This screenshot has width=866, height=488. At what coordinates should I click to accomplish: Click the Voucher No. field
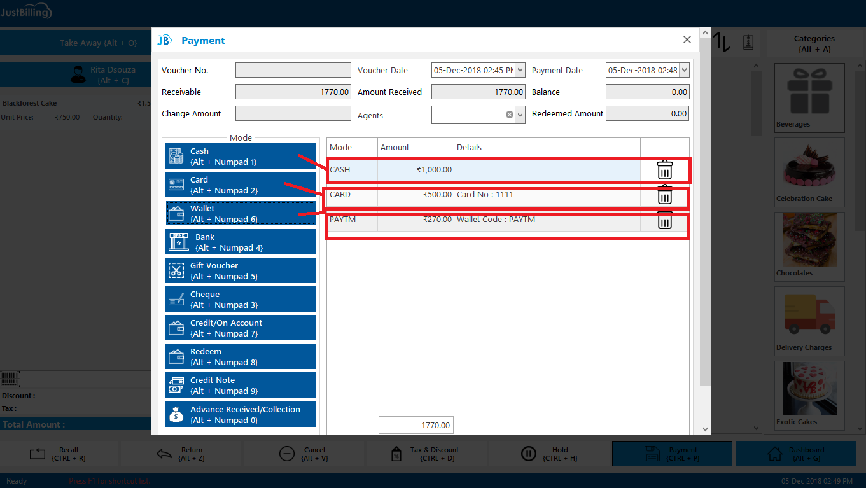pos(293,70)
